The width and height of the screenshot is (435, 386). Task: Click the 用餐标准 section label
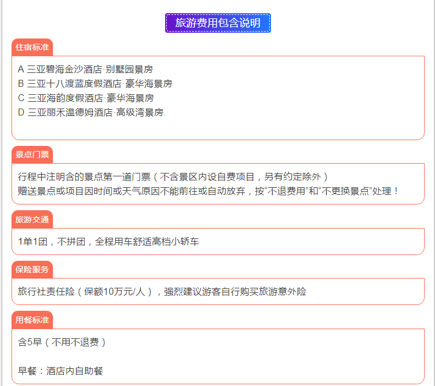(x=32, y=319)
